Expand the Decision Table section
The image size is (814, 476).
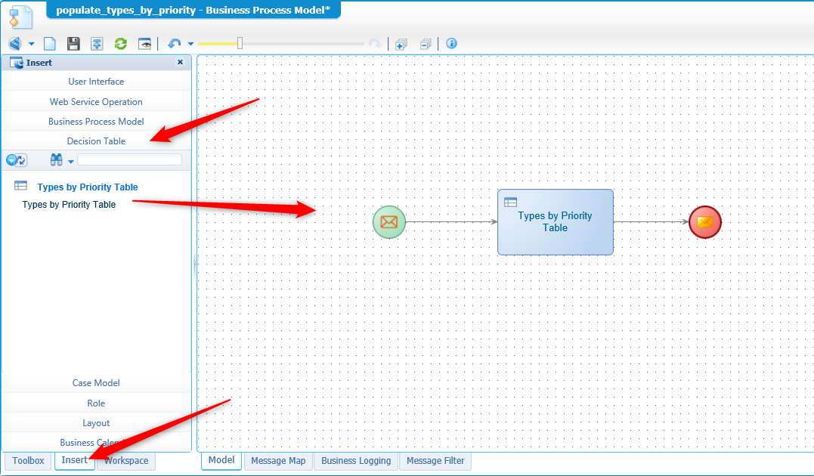(x=96, y=141)
